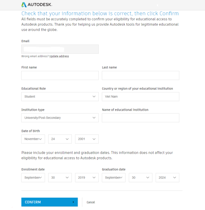Open the graduation year dropdown showing 2024
This screenshot has width=205, height=210.
(167, 177)
